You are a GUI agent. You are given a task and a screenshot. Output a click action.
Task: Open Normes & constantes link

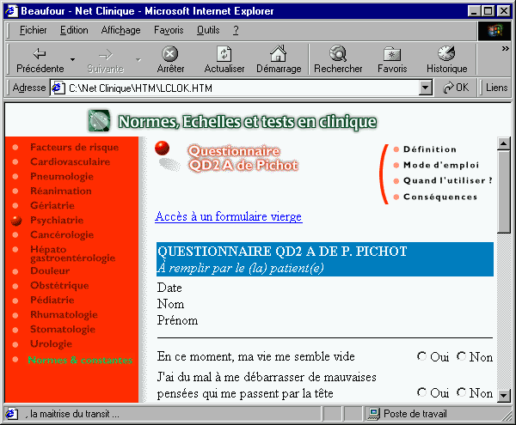(80, 360)
